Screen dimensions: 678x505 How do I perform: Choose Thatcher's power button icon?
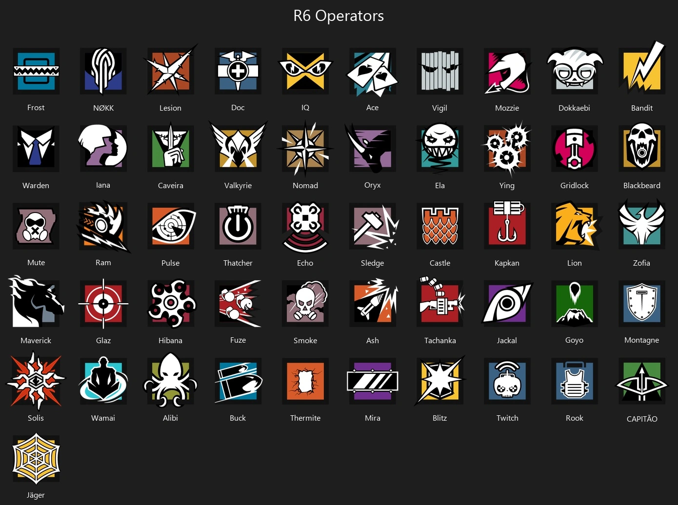pos(238,226)
